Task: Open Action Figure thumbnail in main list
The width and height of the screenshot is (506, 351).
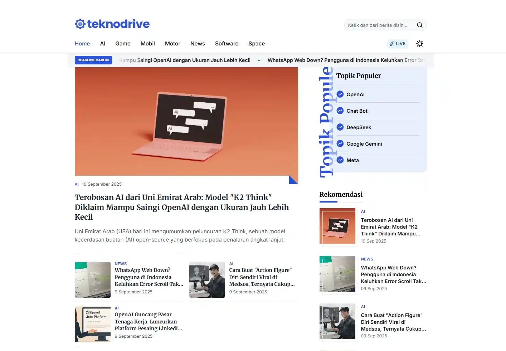Action: 207,280
